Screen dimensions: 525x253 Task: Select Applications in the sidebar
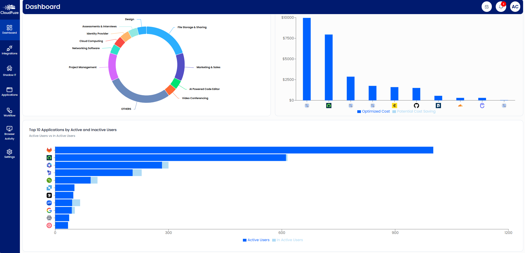coord(10,91)
